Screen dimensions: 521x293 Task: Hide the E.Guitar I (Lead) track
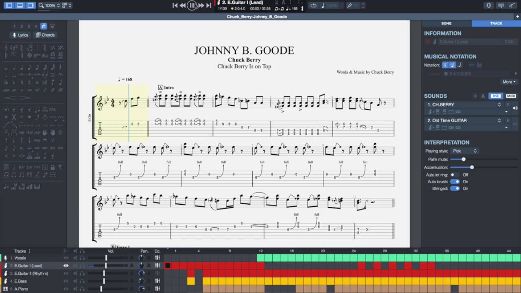coord(66,265)
